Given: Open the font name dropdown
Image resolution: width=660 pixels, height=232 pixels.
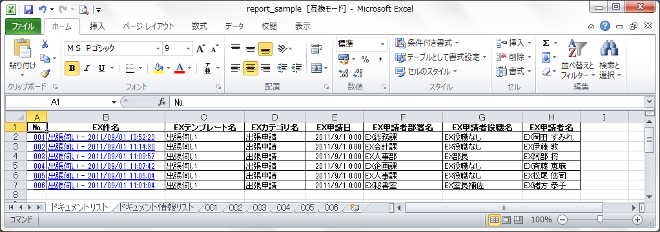Looking at the screenshot, I should coord(158,48).
